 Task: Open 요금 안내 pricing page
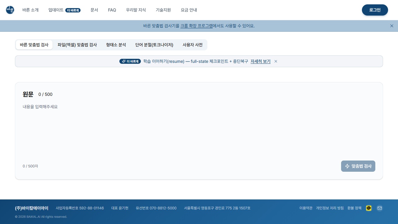point(189,10)
